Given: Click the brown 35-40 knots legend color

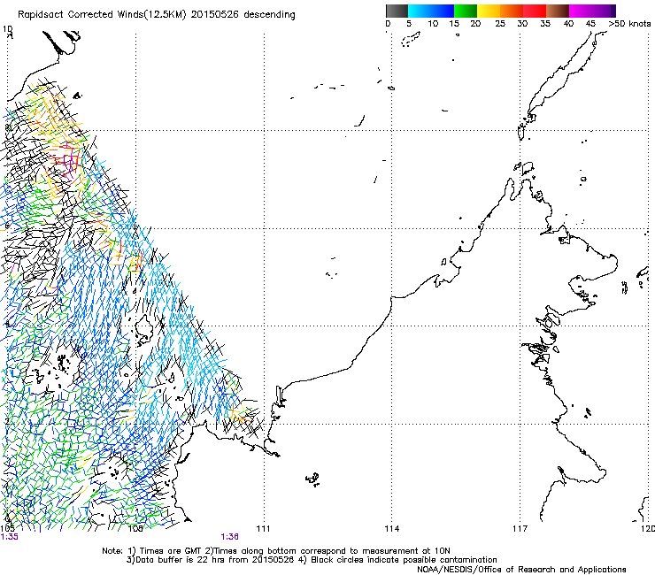Looking at the screenshot, I should (x=558, y=11).
